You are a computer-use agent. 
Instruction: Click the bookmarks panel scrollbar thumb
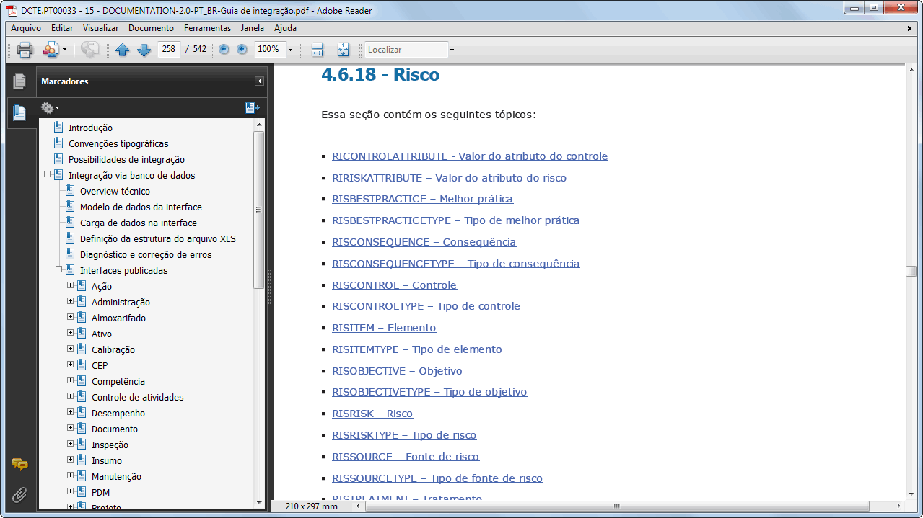coord(259,209)
